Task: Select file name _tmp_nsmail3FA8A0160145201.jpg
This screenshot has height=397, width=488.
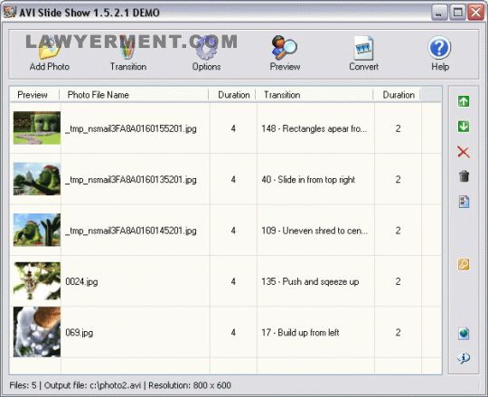Action: click(131, 231)
